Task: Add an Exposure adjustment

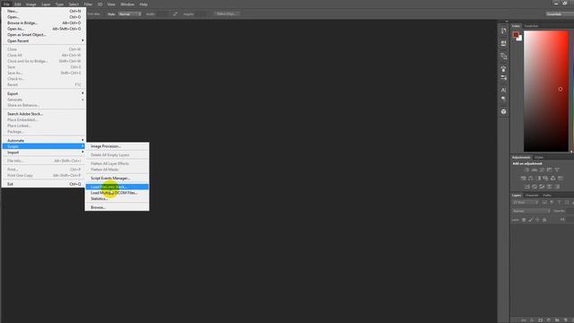Action: tap(550, 170)
